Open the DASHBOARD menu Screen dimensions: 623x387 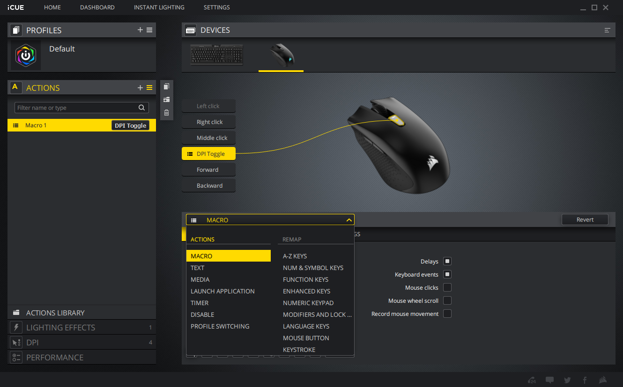click(x=97, y=7)
